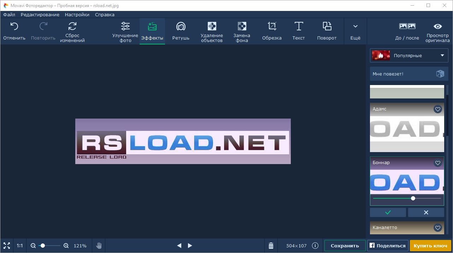This screenshot has height=253, width=453.
Task: Cancel the effect with X button
Action: (x=426, y=212)
